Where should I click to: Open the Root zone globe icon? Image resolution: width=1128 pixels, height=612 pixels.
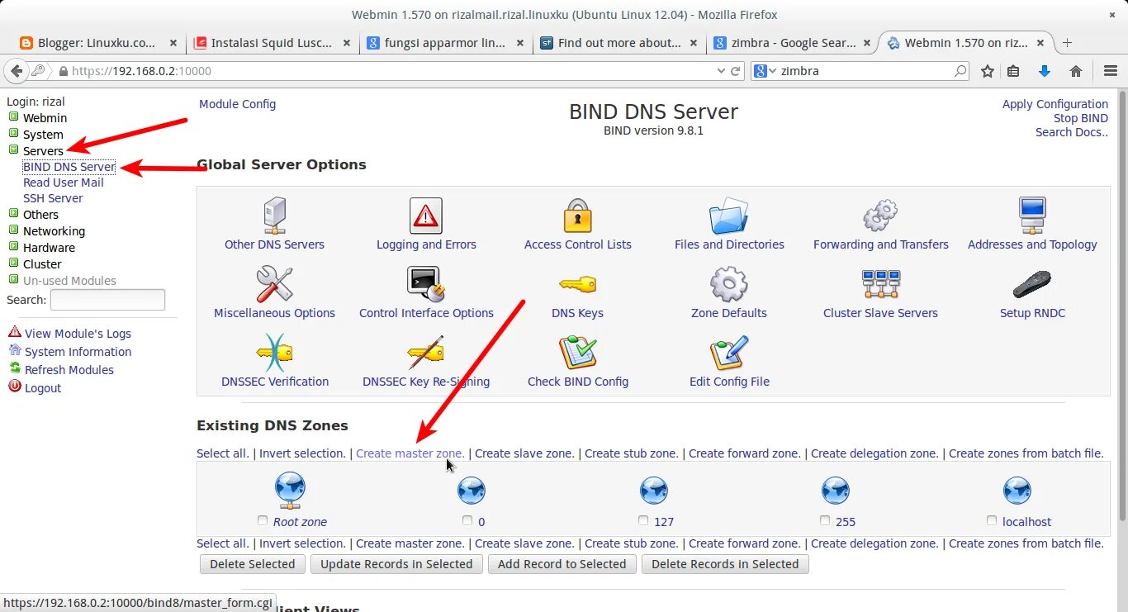(x=291, y=491)
